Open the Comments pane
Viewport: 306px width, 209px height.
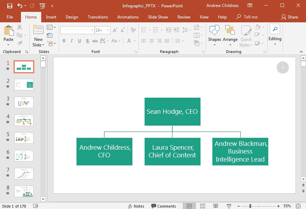(164, 206)
